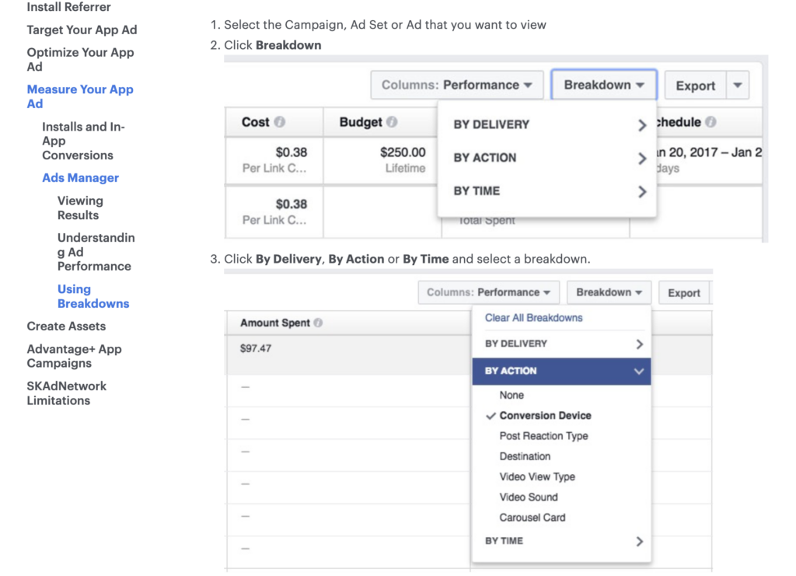Screen dimensions: 796x576
Task: Open the highlighted Breakdown dropdown in top image
Action: tap(604, 85)
